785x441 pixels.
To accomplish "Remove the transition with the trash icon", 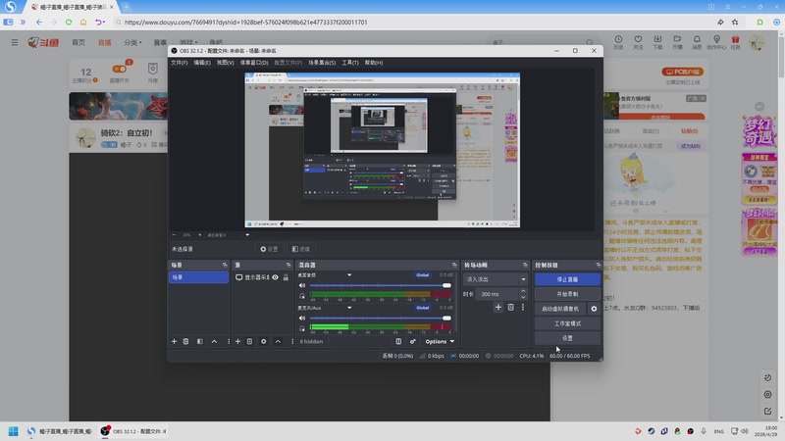I will tap(510, 307).
